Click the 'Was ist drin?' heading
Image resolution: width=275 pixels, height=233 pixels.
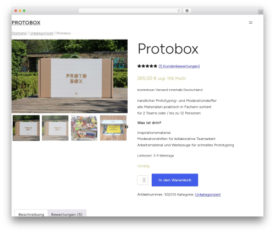(149, 123)
